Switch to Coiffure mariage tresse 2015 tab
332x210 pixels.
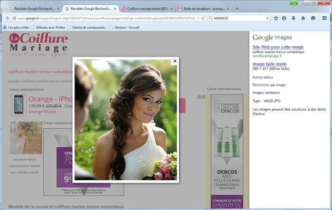coord(145,9)
